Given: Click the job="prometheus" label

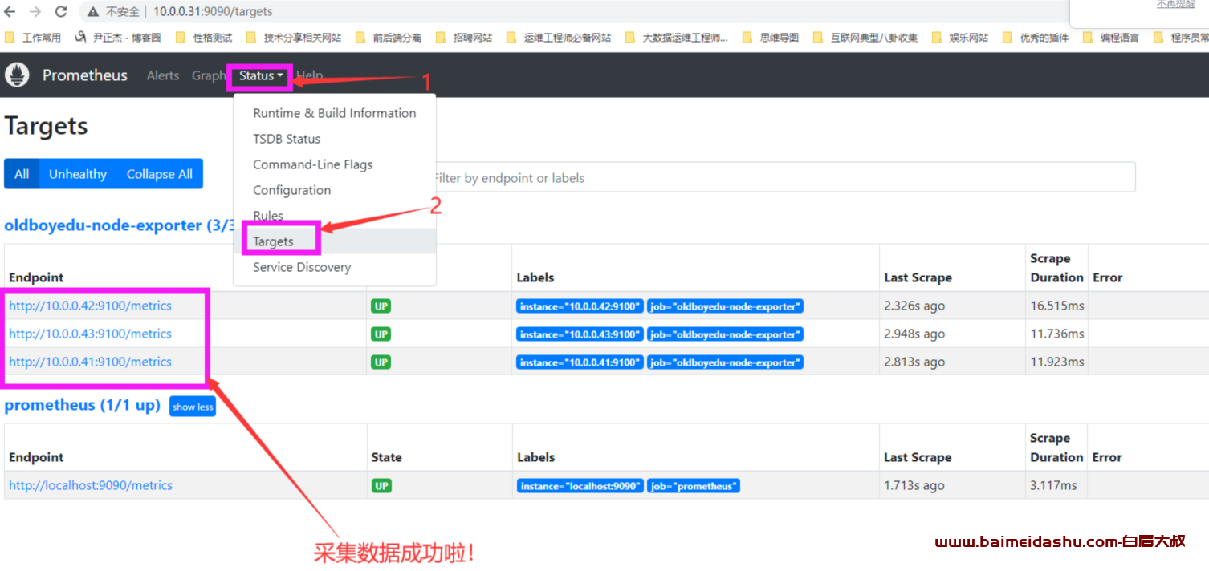Looking at the screenshot, I should coord(694,486).
